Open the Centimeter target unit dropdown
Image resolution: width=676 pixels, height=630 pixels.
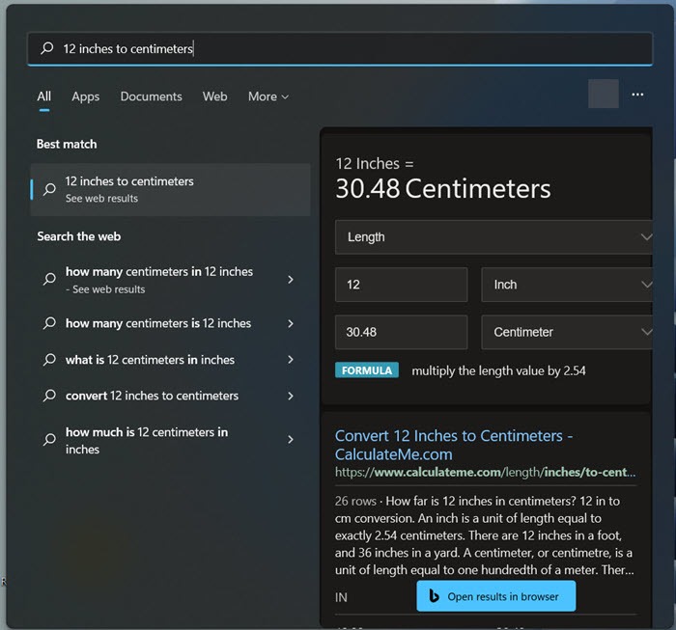coord(566,332)
